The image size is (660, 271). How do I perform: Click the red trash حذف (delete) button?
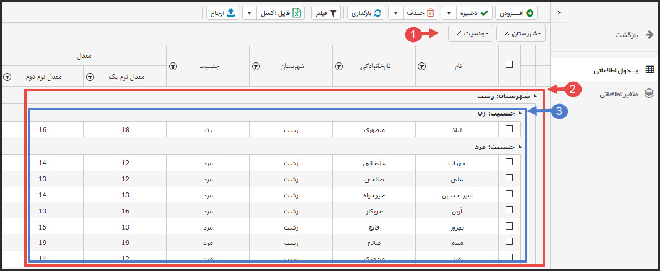pos(421,13)
